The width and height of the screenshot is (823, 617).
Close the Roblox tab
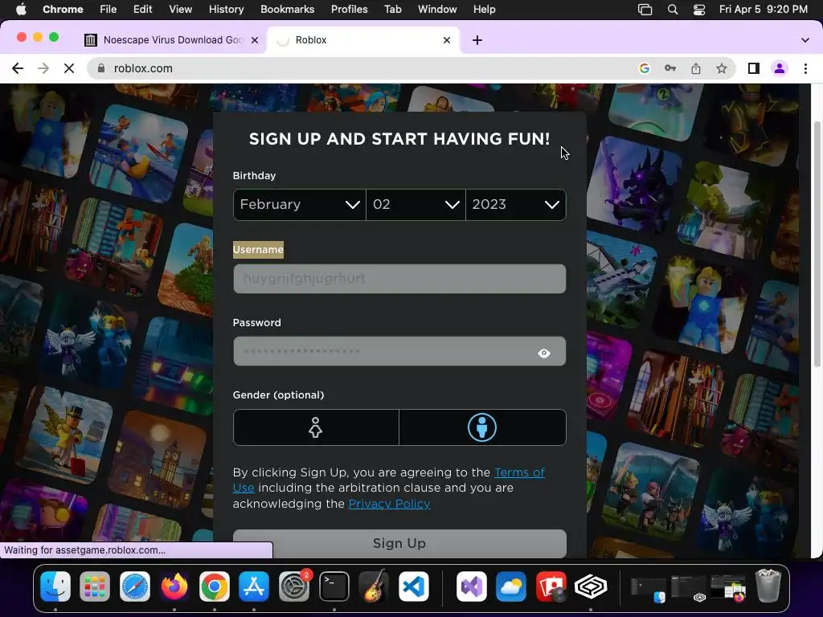(447, 40)
